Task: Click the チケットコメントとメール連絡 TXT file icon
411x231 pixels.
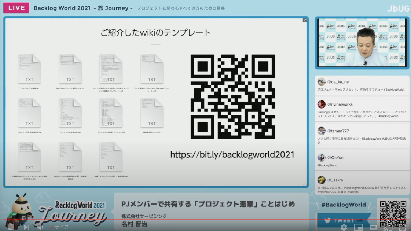Action: pyautogui.click(x=29, y=157)
